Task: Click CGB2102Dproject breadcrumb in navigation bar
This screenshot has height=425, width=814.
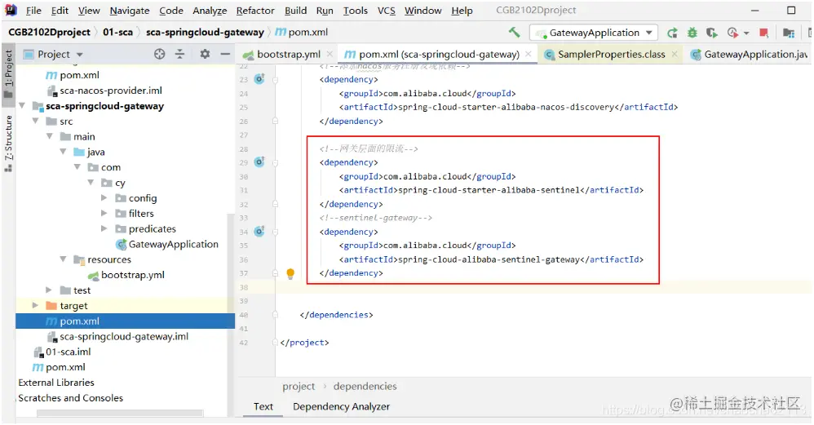Action: (49, 32)
